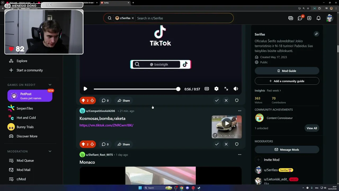Downvote the Kosmosas,bomba,raketa post

coord(92,144)
